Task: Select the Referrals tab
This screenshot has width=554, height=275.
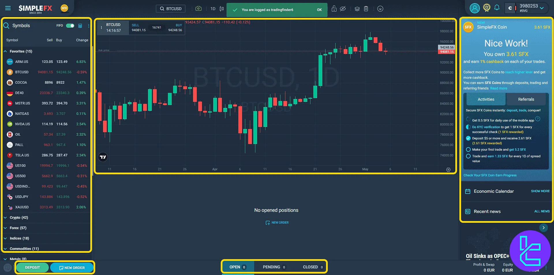Action: tap(526, 99)
